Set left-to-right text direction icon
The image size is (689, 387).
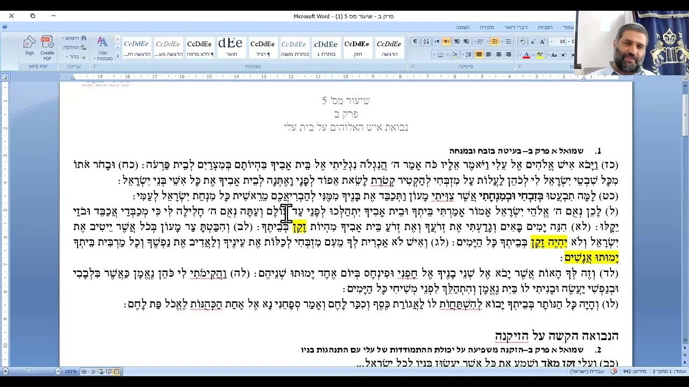pos(437,41)
